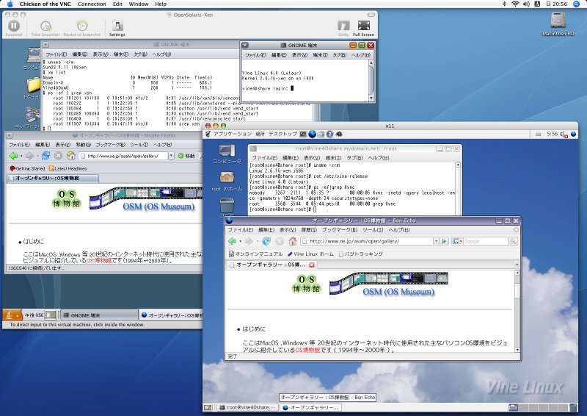The image size is (587, 416).
Task: Open the 履歴(S) menu in Bon Echo
Action: pos(309,230)
